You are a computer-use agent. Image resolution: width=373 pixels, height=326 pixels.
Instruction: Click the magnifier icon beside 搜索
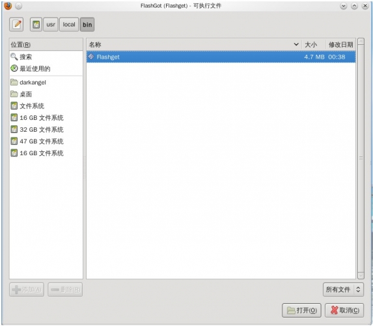click(14, 57)
